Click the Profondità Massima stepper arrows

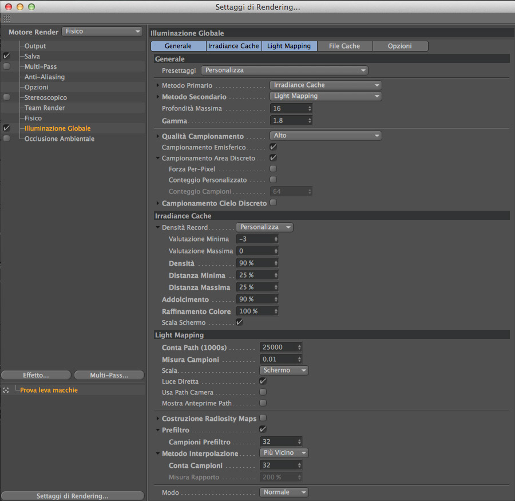coord(310,108)
